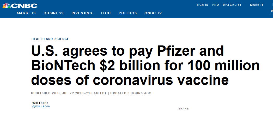Viewport: 273px width, 122px height.
Task: Click the Sign In link
Action: [x=202, y=5]
